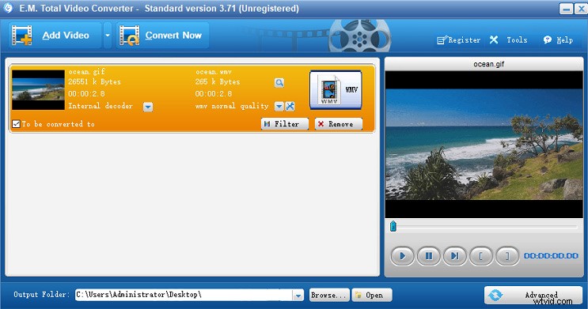Expand the Add Video dropdown arrow
Image resolution: width=588 pixels, height=309 pixels.
[108, 36]
